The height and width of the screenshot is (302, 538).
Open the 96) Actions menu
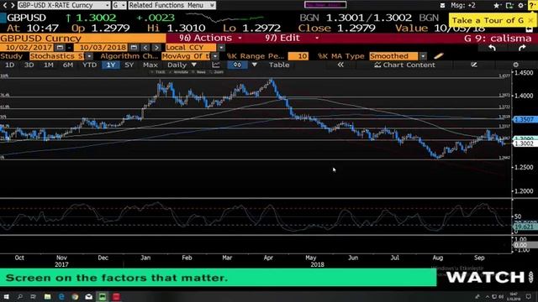click(210, 38)
